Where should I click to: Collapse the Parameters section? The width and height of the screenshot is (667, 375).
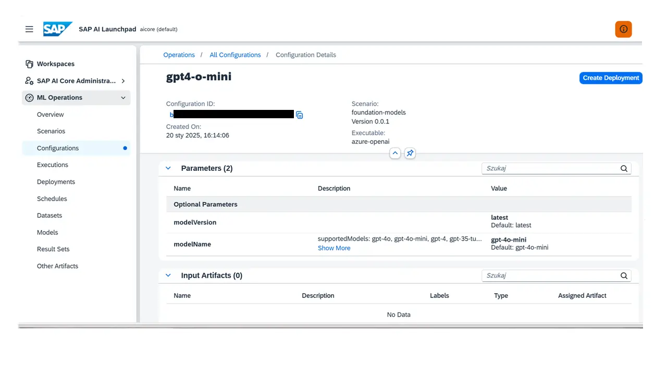(168, 168)
